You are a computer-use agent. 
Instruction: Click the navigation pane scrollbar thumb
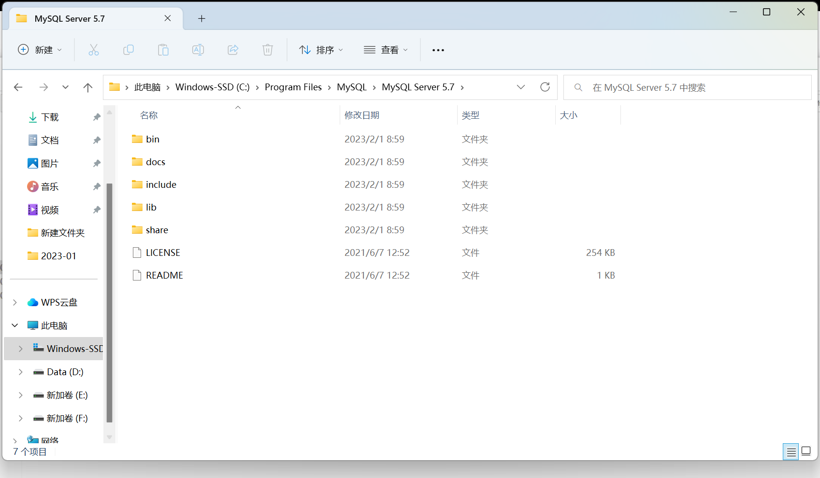(109, 303)
